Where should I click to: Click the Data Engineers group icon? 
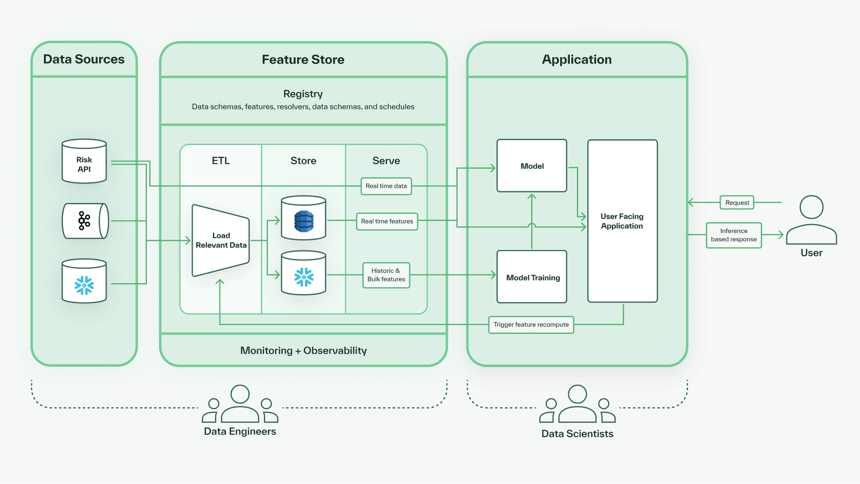pos(240,404)
